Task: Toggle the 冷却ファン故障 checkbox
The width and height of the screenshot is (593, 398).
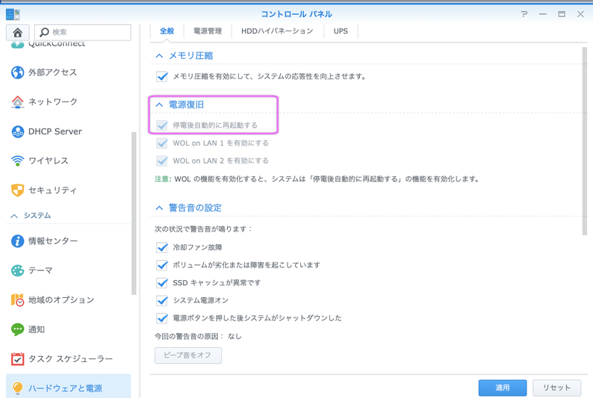Action: pos(162,247)
